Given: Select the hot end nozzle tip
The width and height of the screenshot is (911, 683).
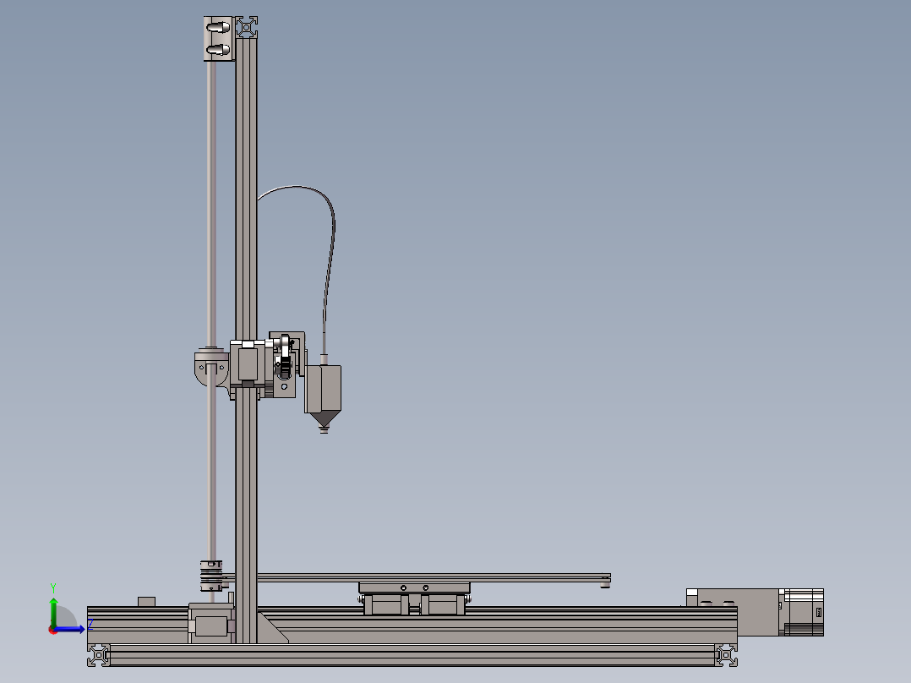Looking at the screenshot, I should tap(325, 430).
